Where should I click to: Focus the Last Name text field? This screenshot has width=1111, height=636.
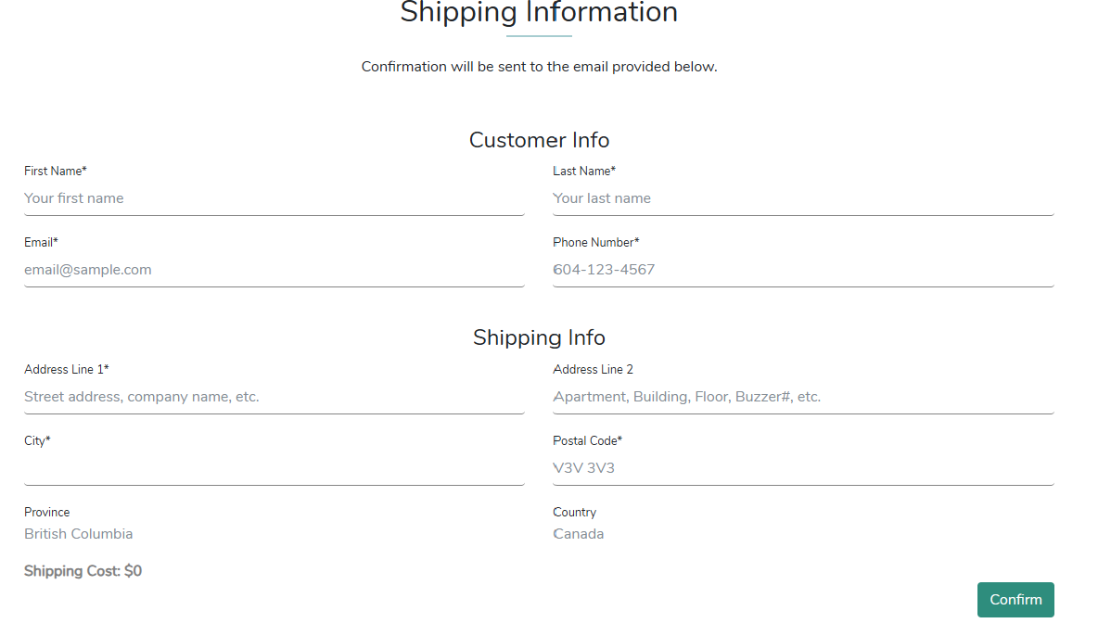pyautogui.click(x=803, y=198)
